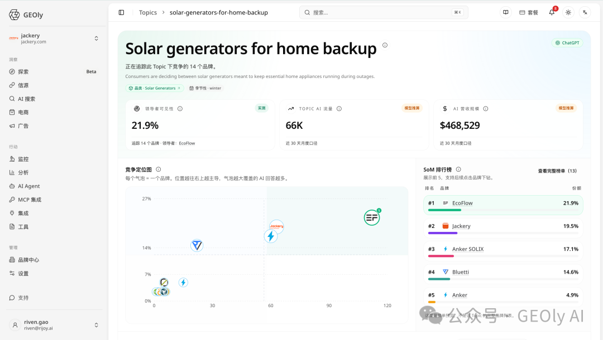Click the 品类 Solar Generators tag
The image size is (603, 340).
tap(155, 88)
